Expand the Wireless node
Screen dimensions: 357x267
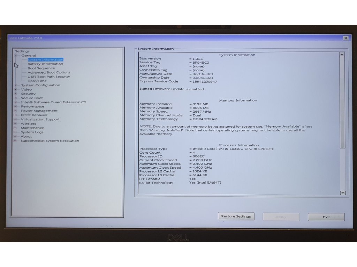point(15,123)
